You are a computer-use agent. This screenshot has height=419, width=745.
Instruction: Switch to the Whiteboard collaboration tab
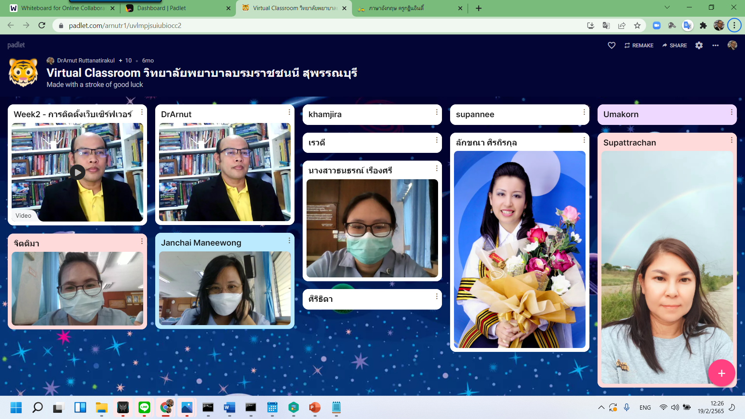tap(62, 7)
